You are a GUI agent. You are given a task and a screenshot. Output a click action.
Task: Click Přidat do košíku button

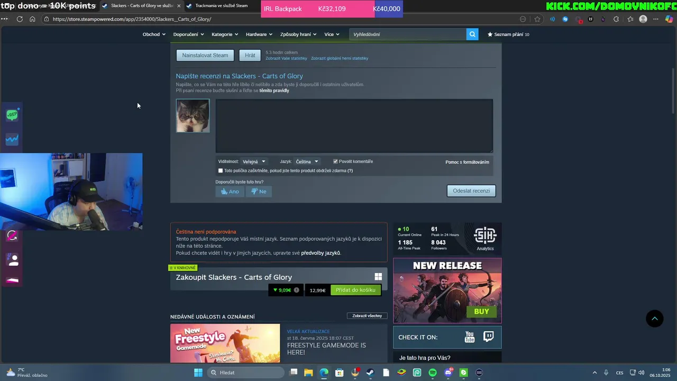pyautogui.click(x=355, y=290)
